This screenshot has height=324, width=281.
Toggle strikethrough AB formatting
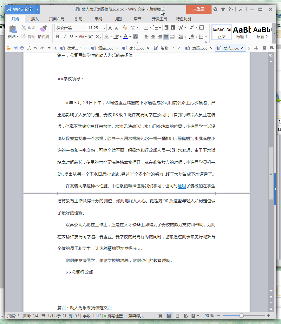click(x=81, y=37)
